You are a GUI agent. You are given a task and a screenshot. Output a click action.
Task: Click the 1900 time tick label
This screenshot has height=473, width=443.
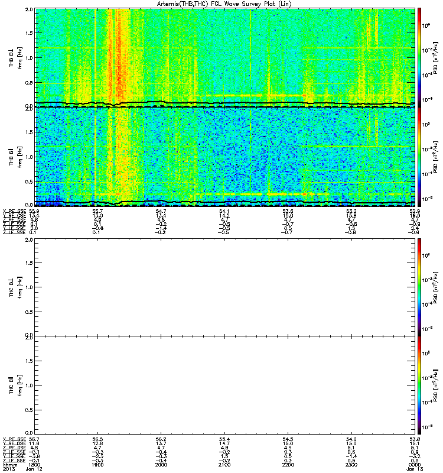[x=97, y=465]
